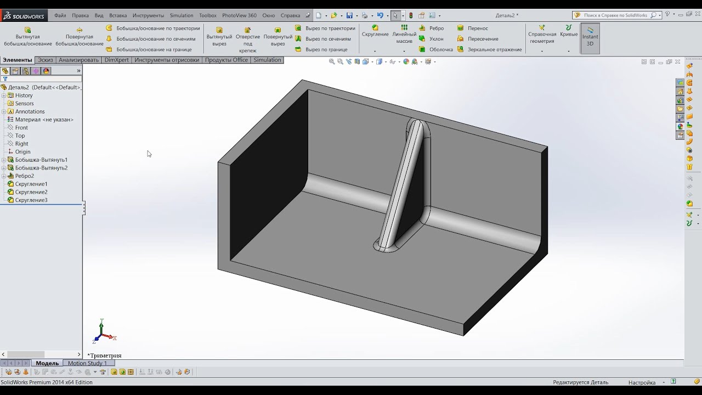Click the Undo icon in top toolbar
The height and width of the screenshot is (395, 702).
pos(380,15)
